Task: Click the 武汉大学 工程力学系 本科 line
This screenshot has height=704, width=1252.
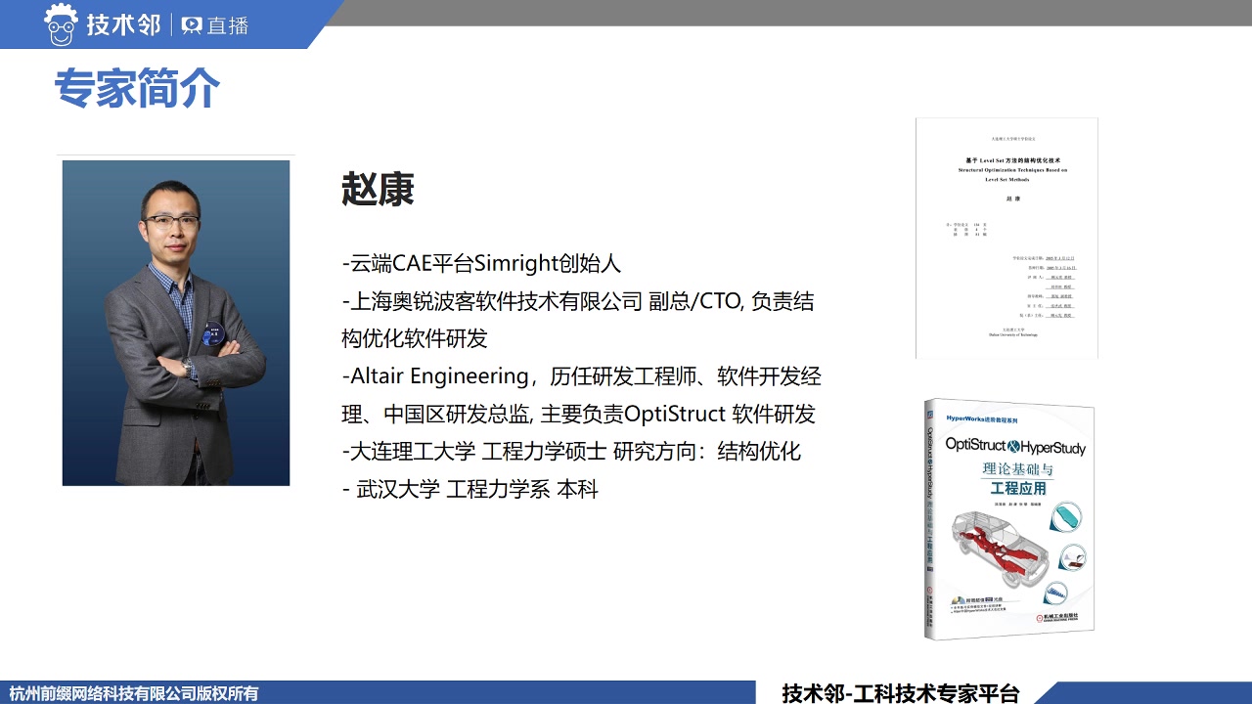Action: (469, 489)
